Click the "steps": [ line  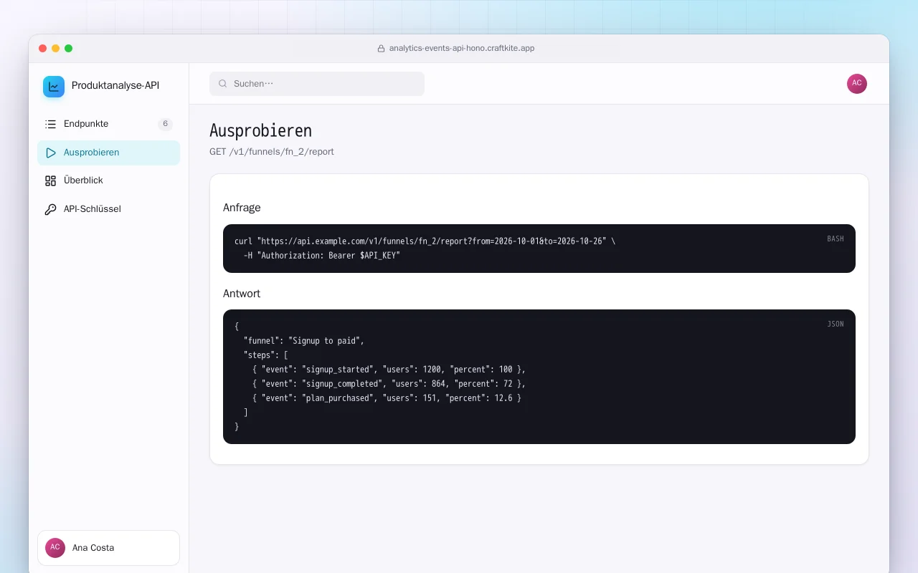pyautogui.click(x=266, y=355)
